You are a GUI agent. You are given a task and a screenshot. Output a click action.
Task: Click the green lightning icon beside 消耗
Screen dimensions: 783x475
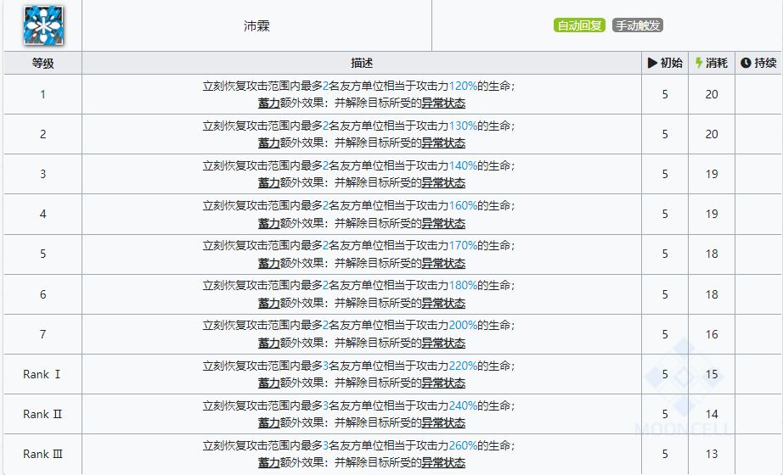click(699, 63)
